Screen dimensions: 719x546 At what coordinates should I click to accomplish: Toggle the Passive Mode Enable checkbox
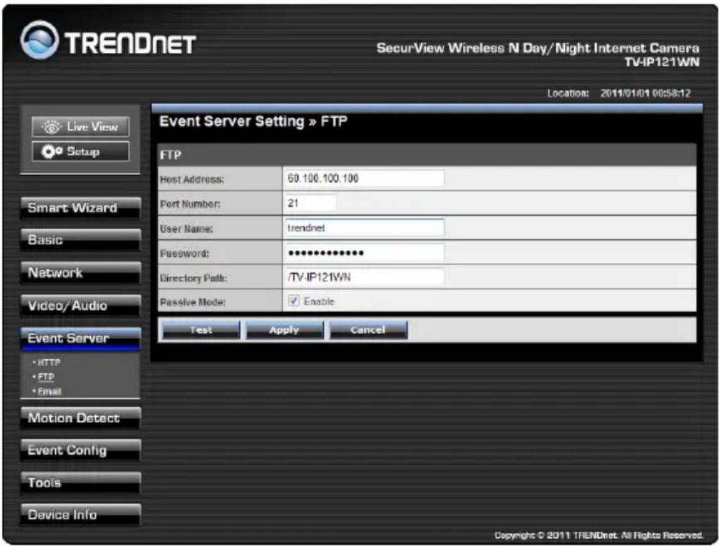tap(293, 301)
